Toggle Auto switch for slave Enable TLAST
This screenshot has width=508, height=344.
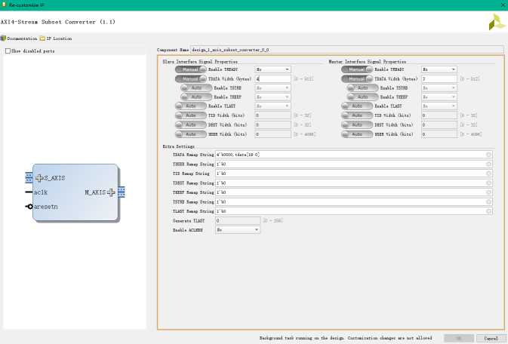point(190,106)
